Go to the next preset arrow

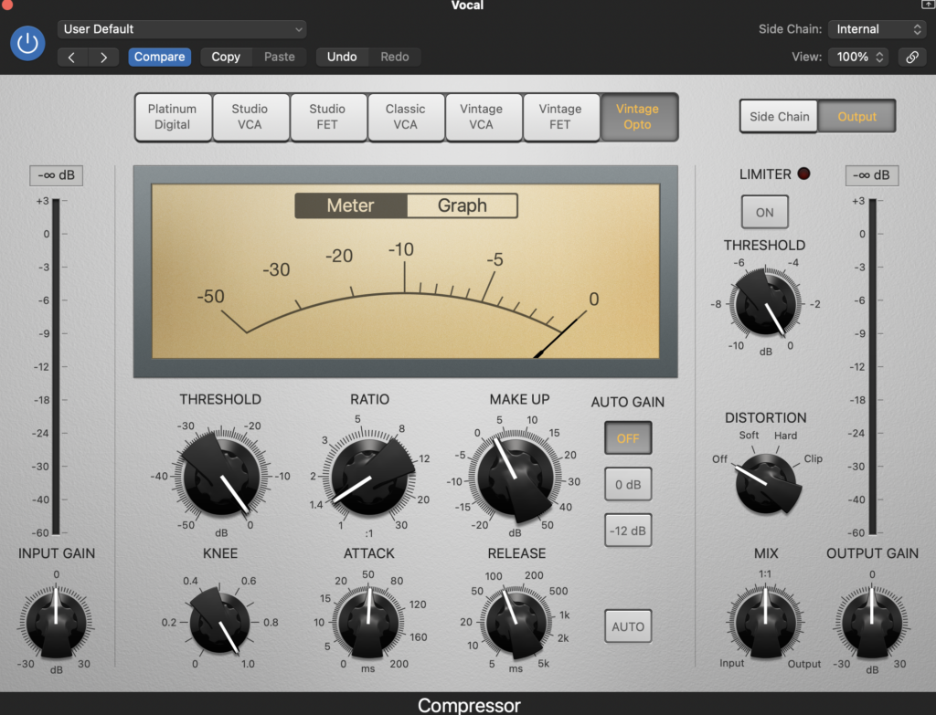103,57
